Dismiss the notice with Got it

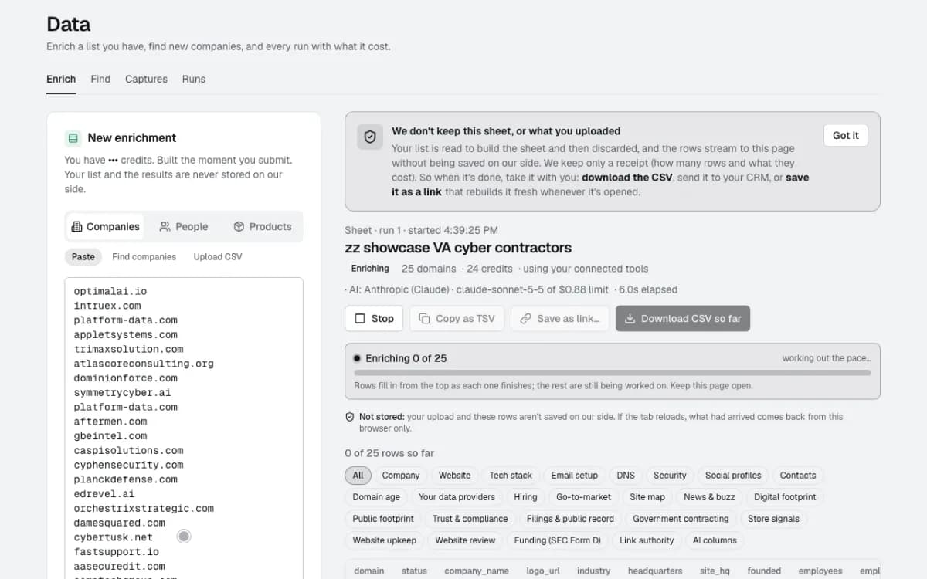click(846, 135)
